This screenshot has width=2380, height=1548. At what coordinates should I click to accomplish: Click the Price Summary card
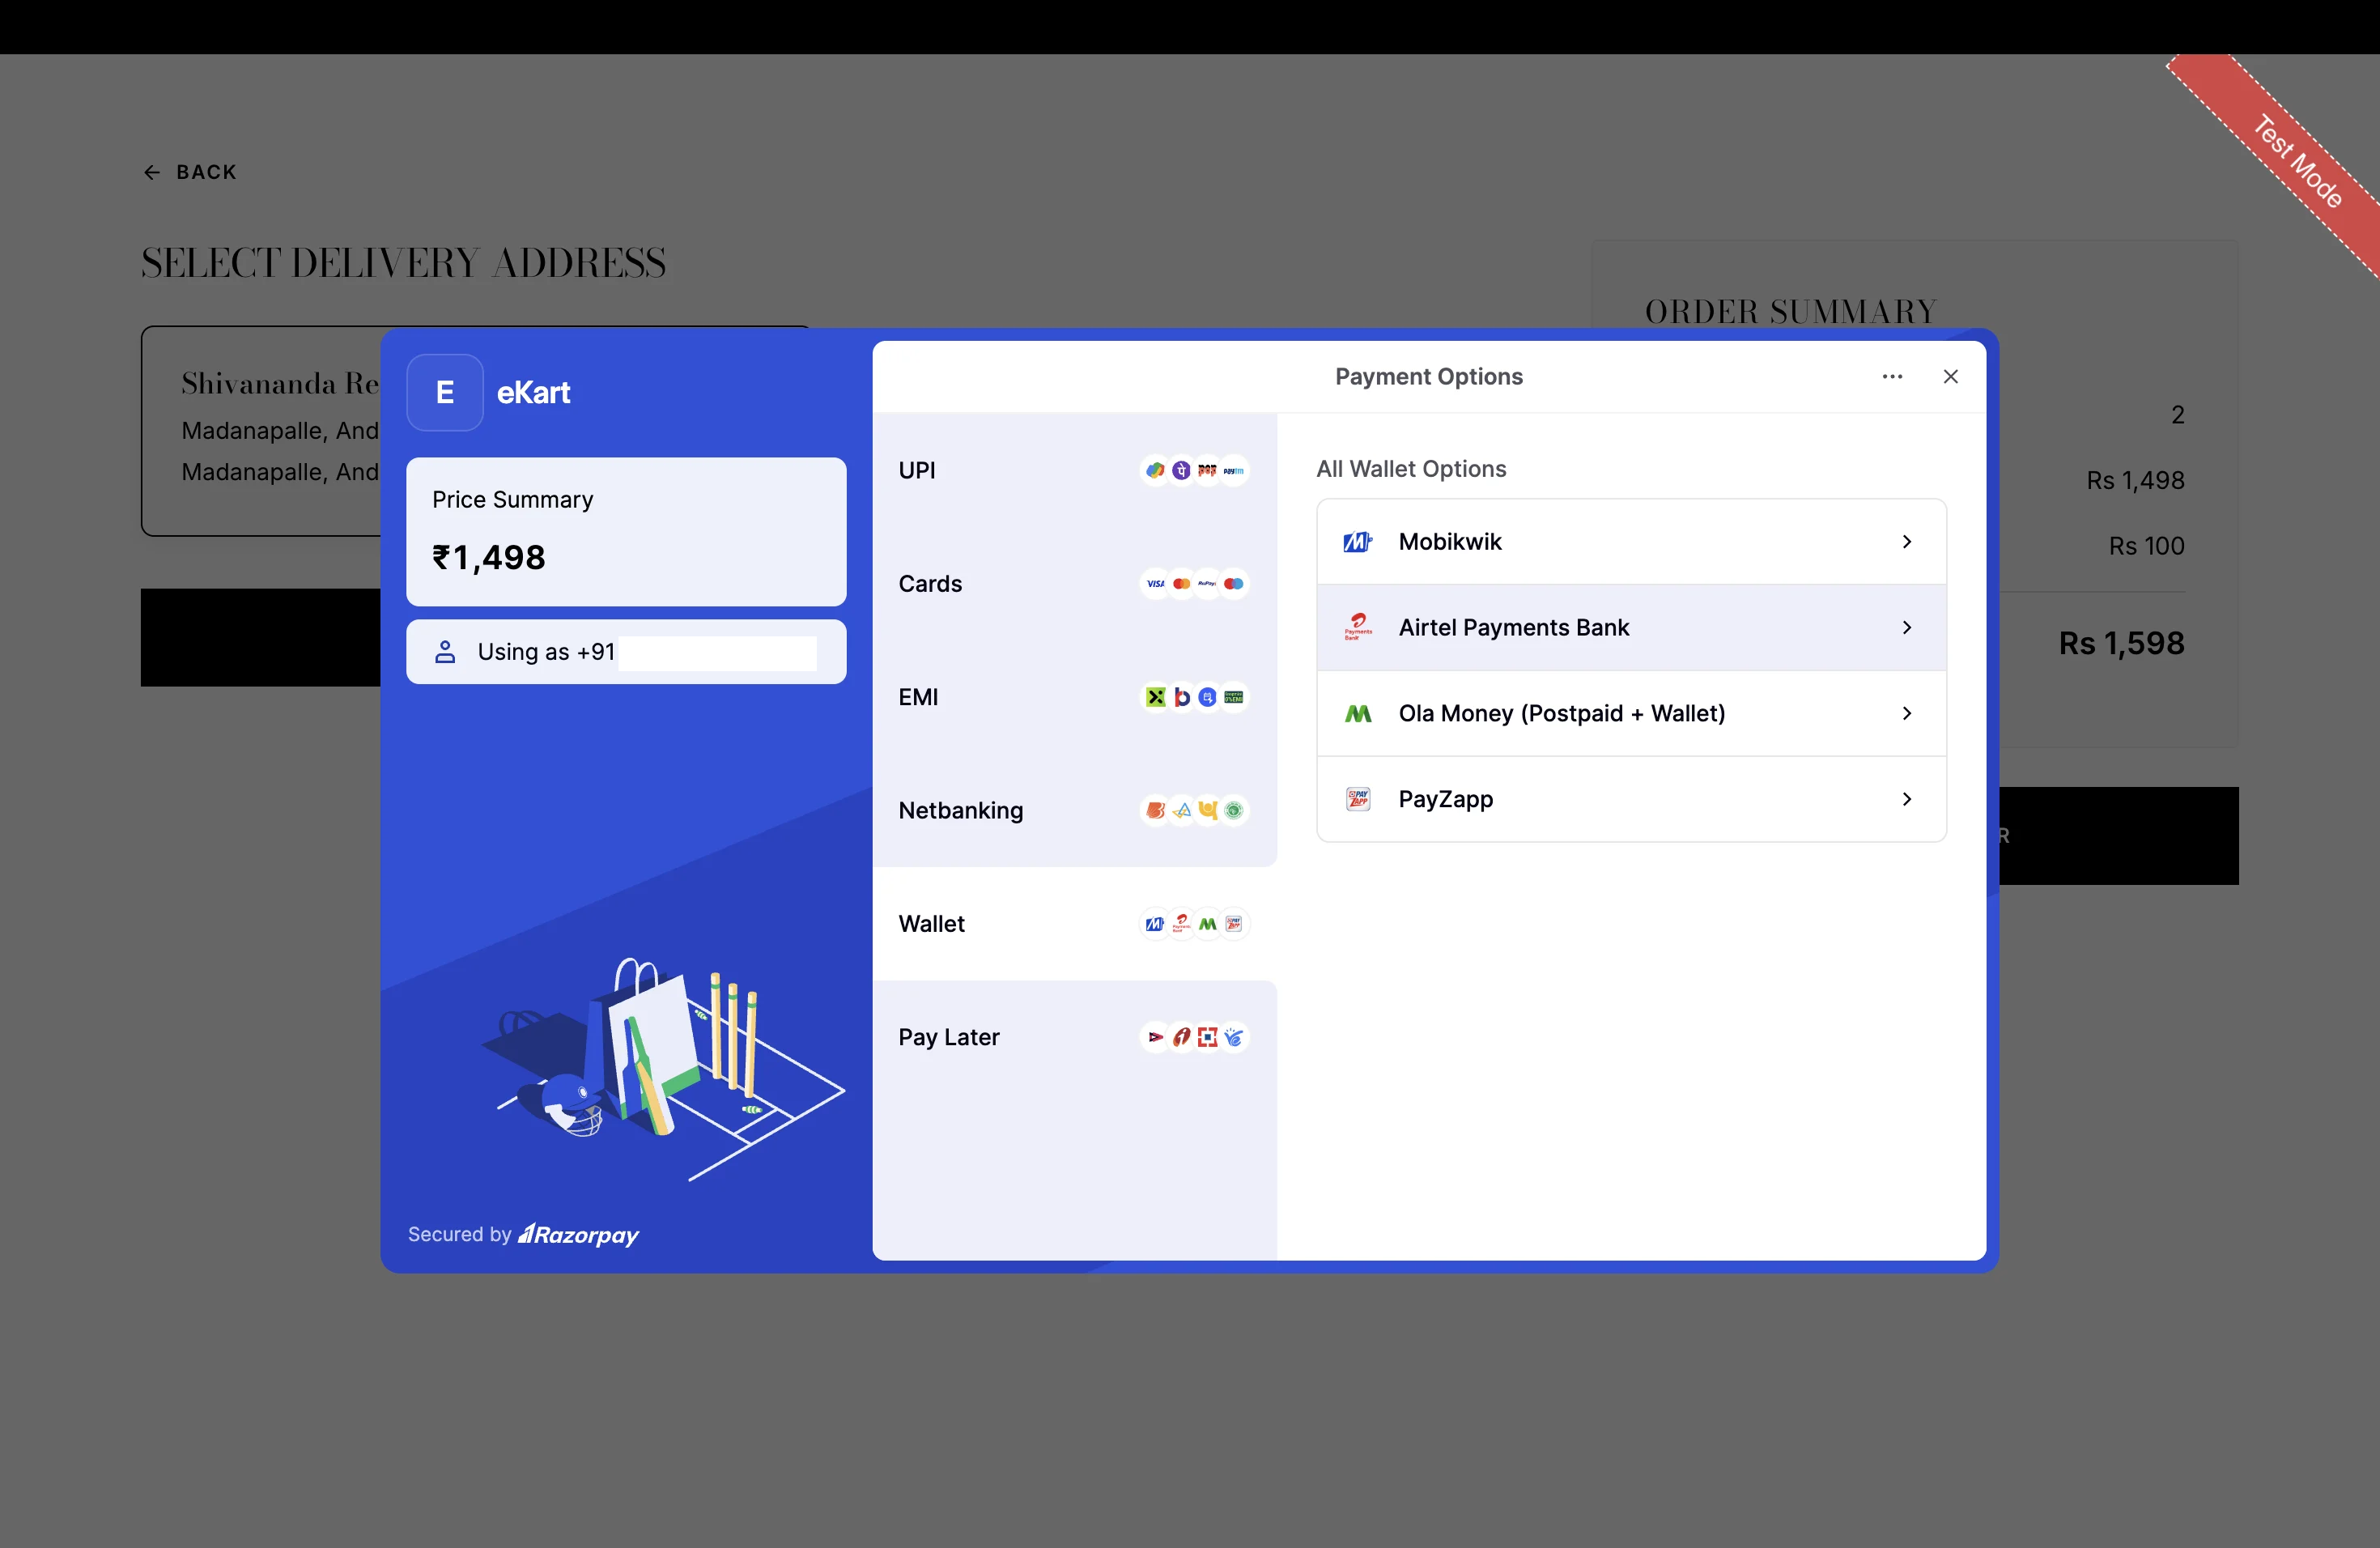tap(626, 532)
